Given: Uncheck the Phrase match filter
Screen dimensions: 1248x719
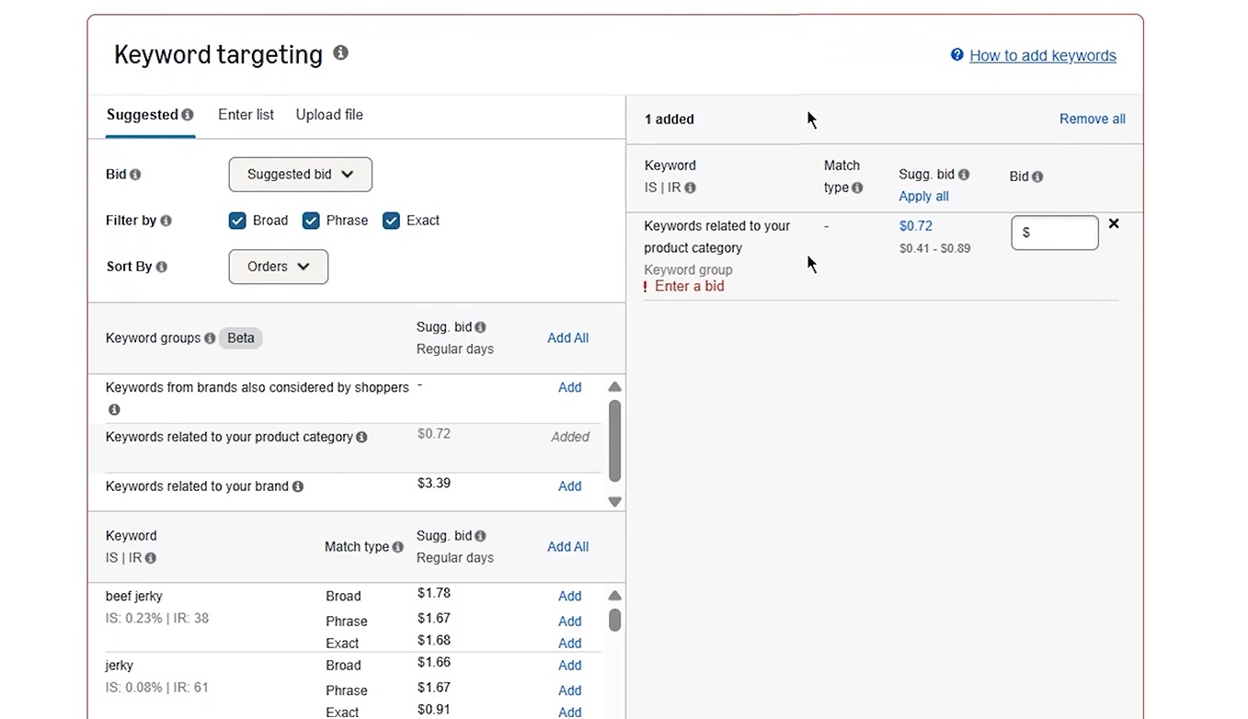Looking at the screenshot, I should (311, 221).
